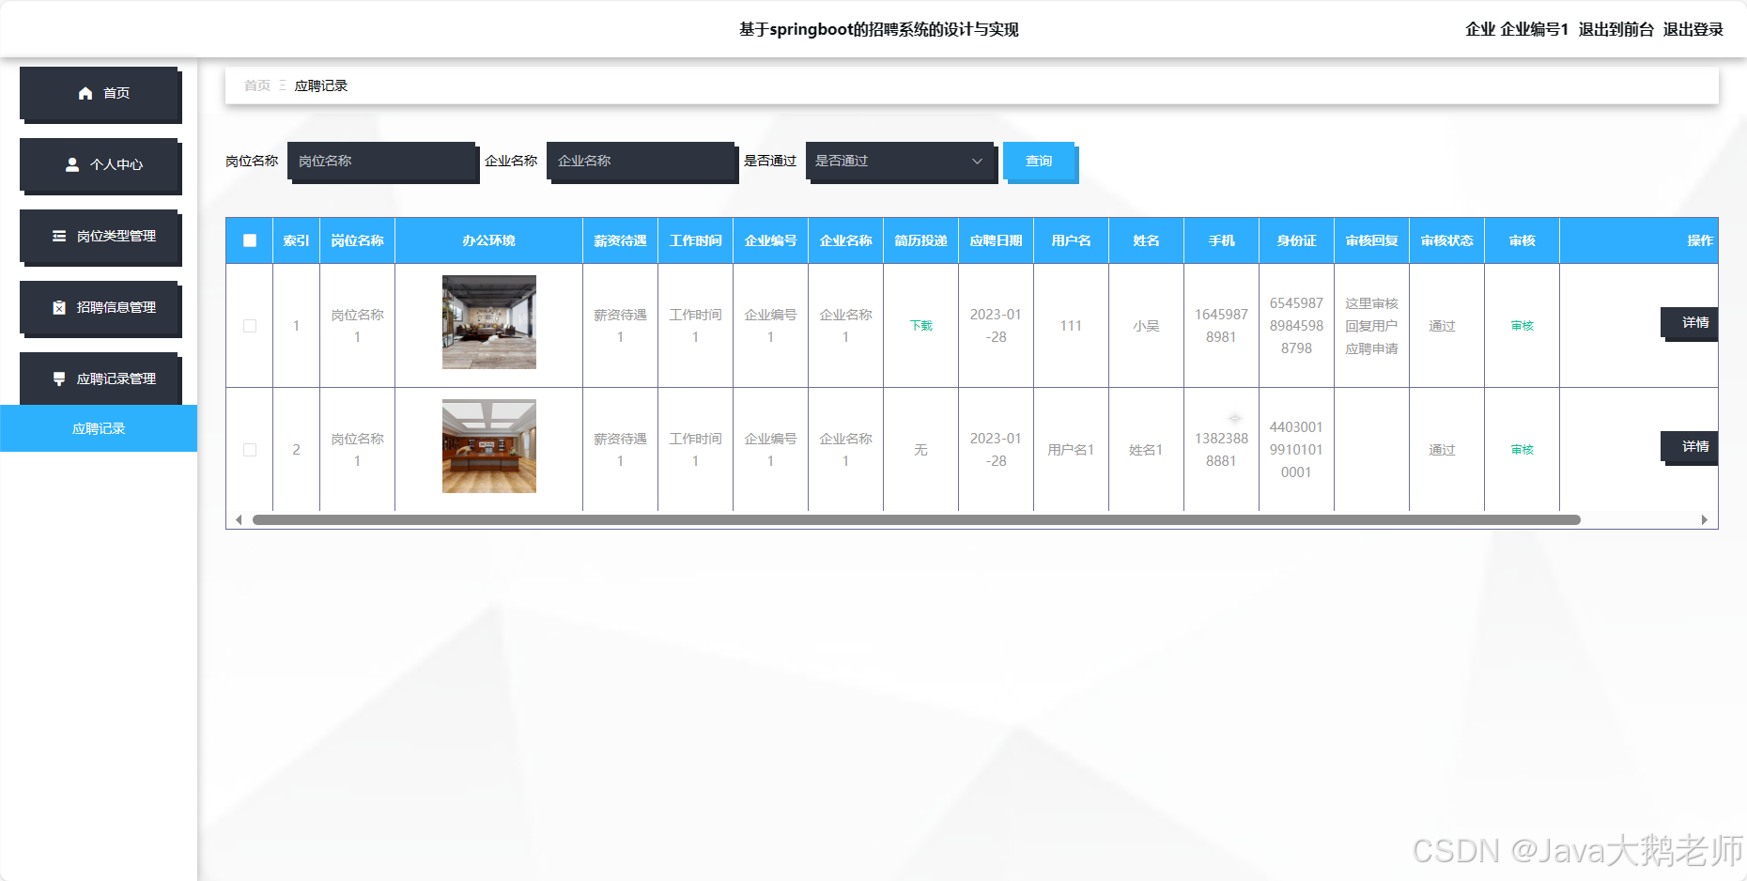
Task: Click the table's left scroll arrow
Action: (x=239, y=519)
